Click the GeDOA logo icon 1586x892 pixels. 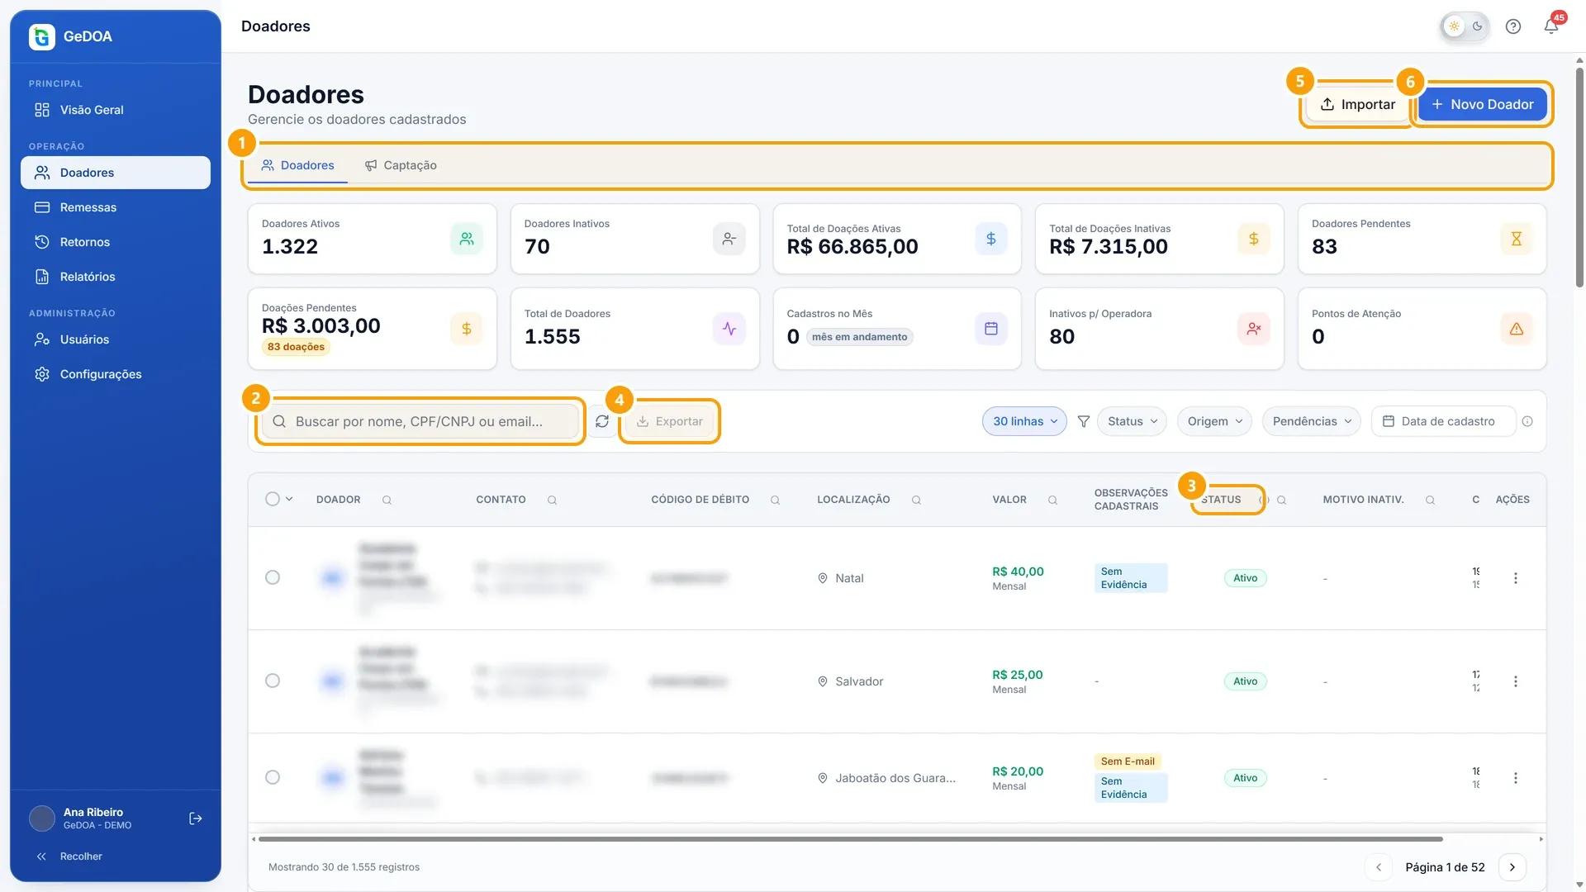[42, 36]
